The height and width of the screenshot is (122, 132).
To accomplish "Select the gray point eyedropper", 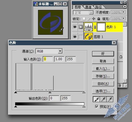I will [103, 99].
